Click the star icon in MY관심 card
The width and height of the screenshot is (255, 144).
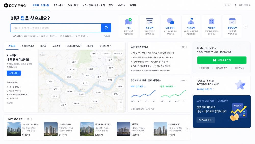pos(240,85)
